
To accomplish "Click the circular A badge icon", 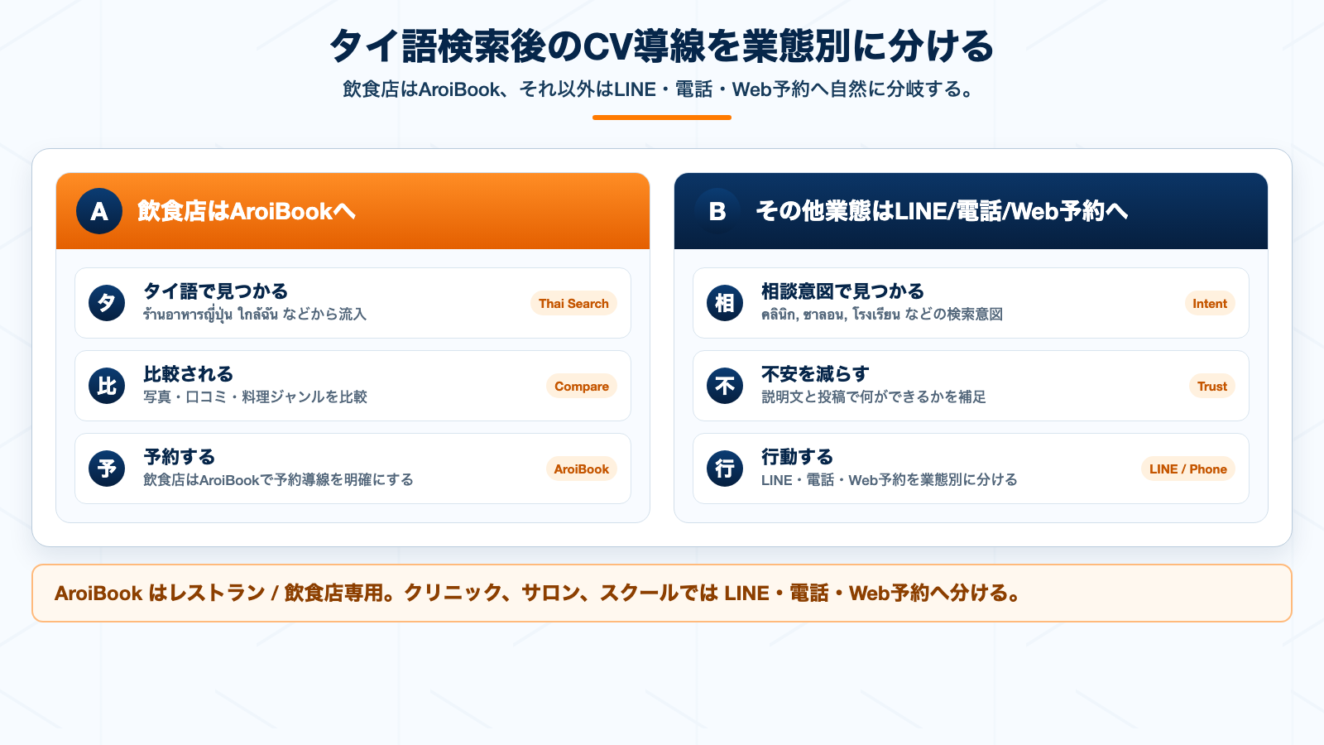I will point(99,211).
